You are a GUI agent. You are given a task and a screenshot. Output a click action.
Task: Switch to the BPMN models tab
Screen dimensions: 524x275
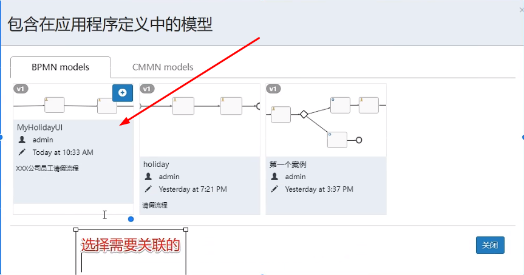61,67
